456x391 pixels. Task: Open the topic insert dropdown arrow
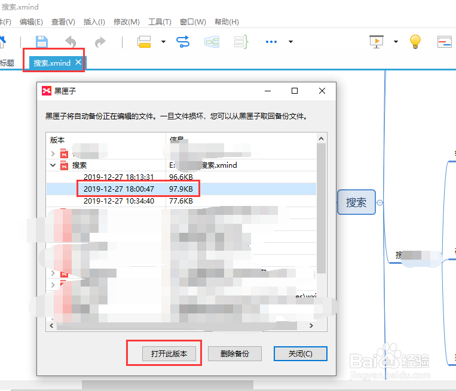point(163,42)
